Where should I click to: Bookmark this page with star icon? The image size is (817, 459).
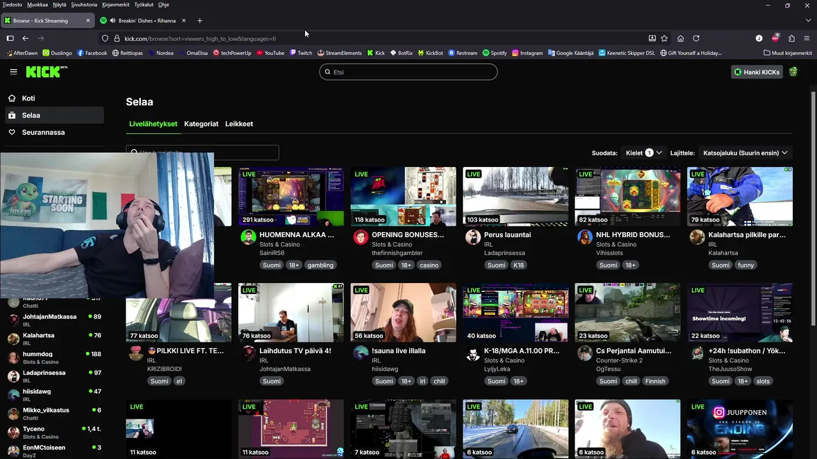point(664,38)
